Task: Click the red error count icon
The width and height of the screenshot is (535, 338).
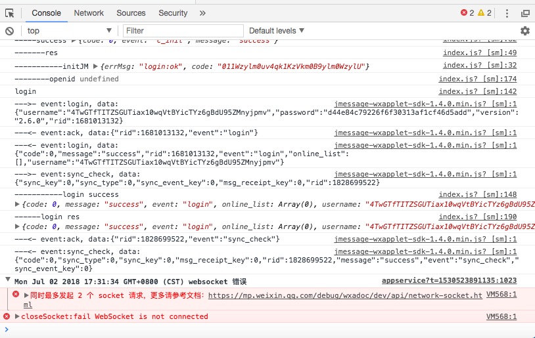Action: [x=464, y=12]
